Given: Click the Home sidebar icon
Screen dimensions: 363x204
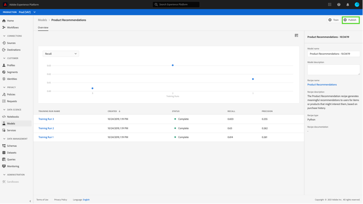Looking at the screenshot, I should pos(4,21).
